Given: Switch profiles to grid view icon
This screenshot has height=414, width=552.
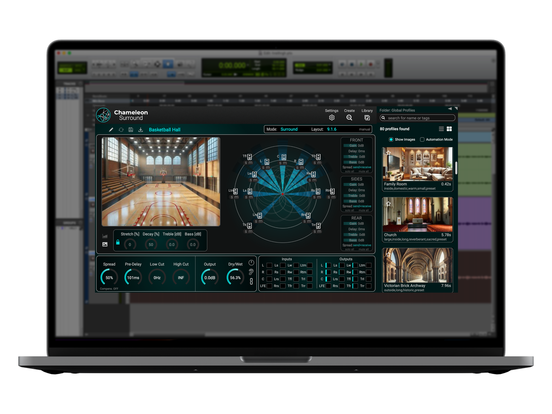Looking at the screenshot, I should pyautogui.click(x=449, y=129).
